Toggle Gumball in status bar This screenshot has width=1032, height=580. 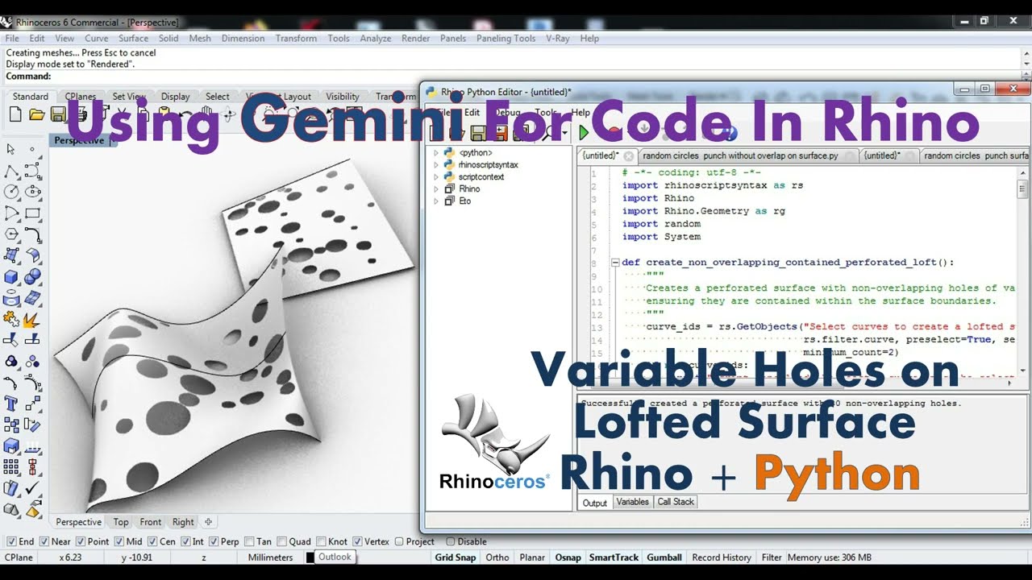point(664,557)
